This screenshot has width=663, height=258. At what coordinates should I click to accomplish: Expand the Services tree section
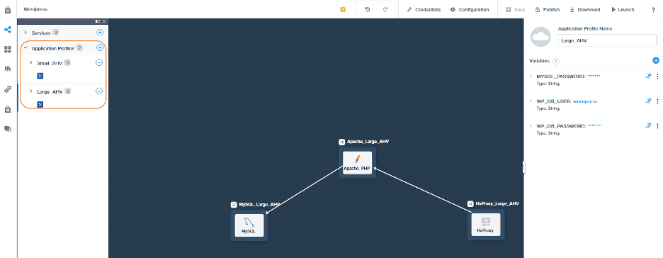point(25,33)
